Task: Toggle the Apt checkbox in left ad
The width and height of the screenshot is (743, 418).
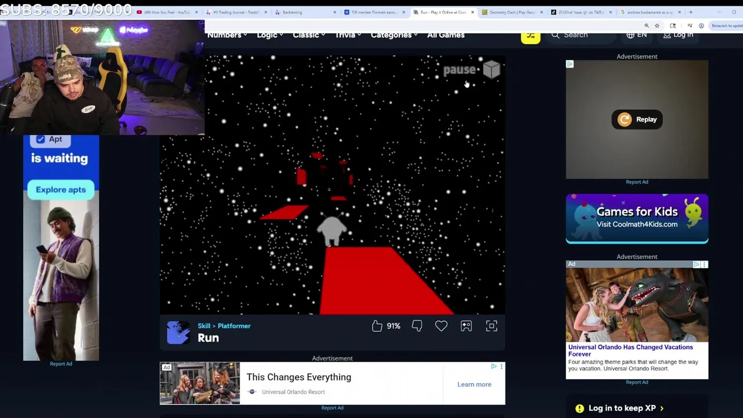Action: 41,139
